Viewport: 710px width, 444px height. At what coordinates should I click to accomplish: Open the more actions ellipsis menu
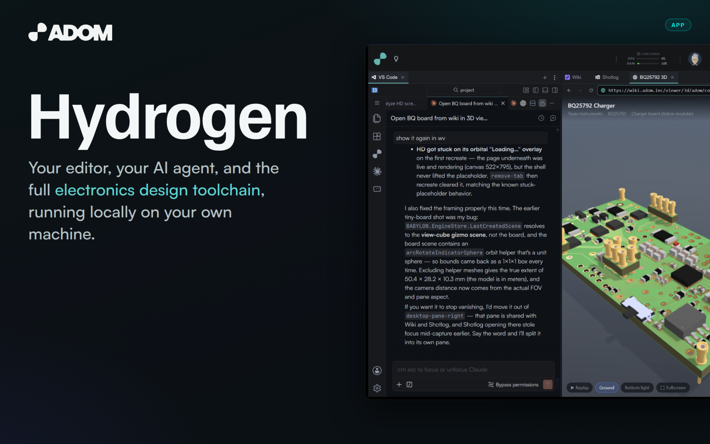[552, 103]
